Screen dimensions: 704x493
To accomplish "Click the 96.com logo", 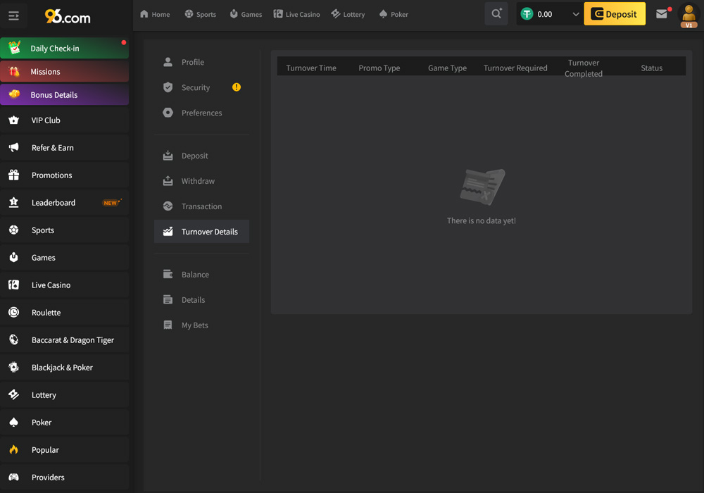I will point(68,15).
